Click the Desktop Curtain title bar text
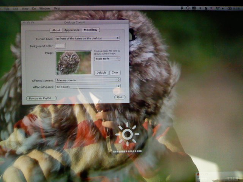Viewport: 243px width, 182px height. [75, 22]
